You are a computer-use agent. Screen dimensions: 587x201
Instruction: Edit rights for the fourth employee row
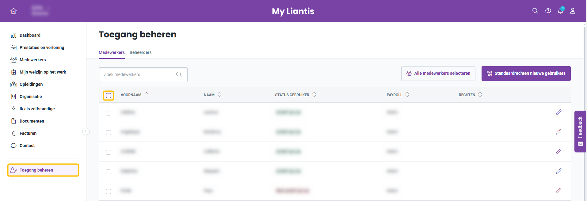coord(558,171)
